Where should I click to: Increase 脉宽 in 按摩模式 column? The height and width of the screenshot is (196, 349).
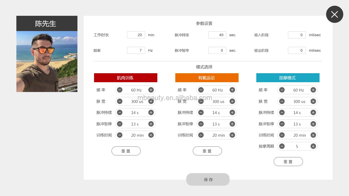313,101
